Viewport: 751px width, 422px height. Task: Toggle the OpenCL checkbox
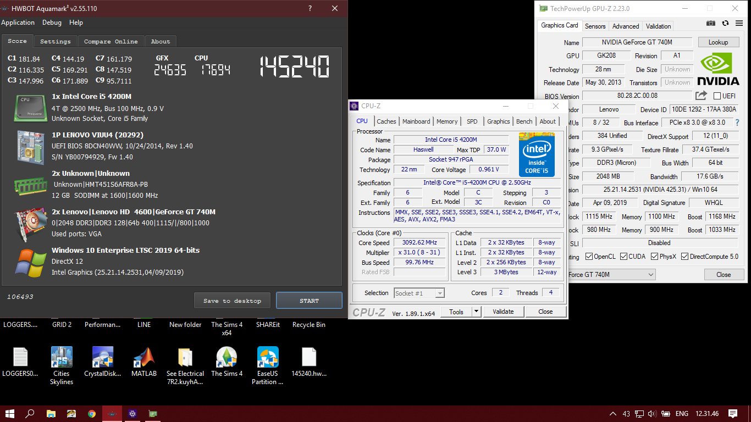point(589,257)
